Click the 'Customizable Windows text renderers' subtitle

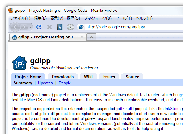click(x=64, y=68)
